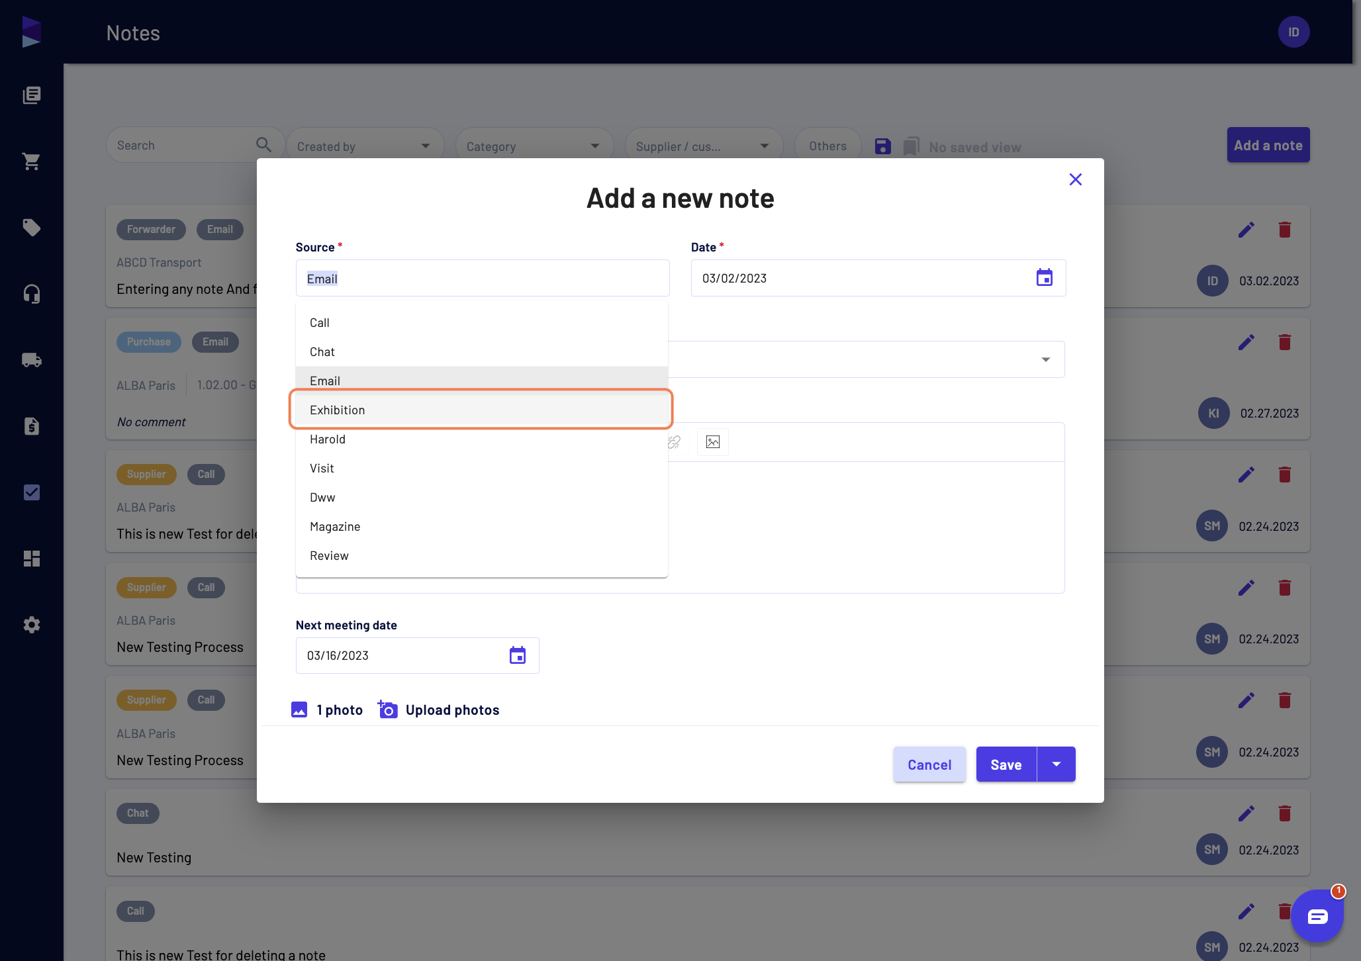Image resolution: width=1361 pixels, height=961 pixels.
Task: Choose Harold in the Source dropdown
Action: (x=481, y=439)
